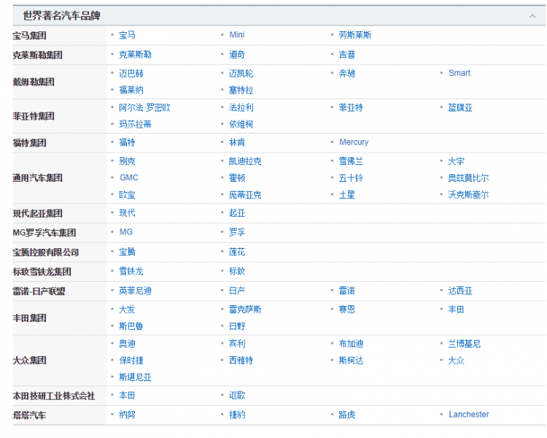547x438 pixels.
Task: Open the 起亚 link
Action: coord(237,213)
